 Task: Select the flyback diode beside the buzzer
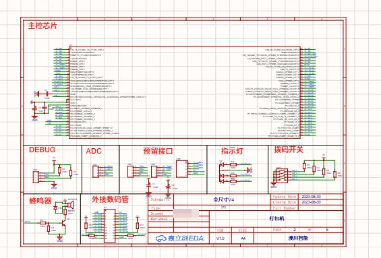click(56, 207)
